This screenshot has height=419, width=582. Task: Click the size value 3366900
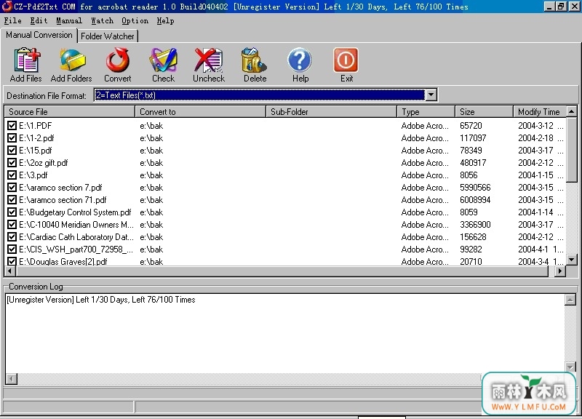click(475, 225)
